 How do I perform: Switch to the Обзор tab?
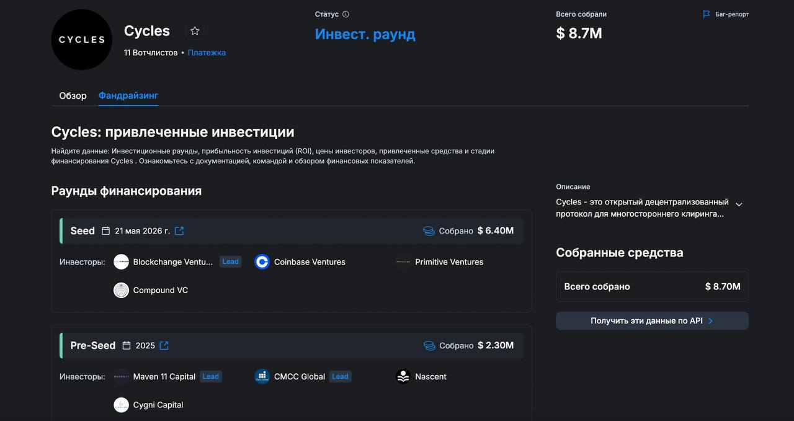tap(73, 96)
